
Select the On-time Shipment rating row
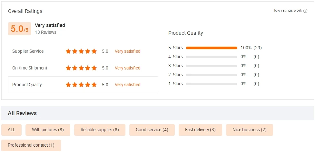point(83,68)
